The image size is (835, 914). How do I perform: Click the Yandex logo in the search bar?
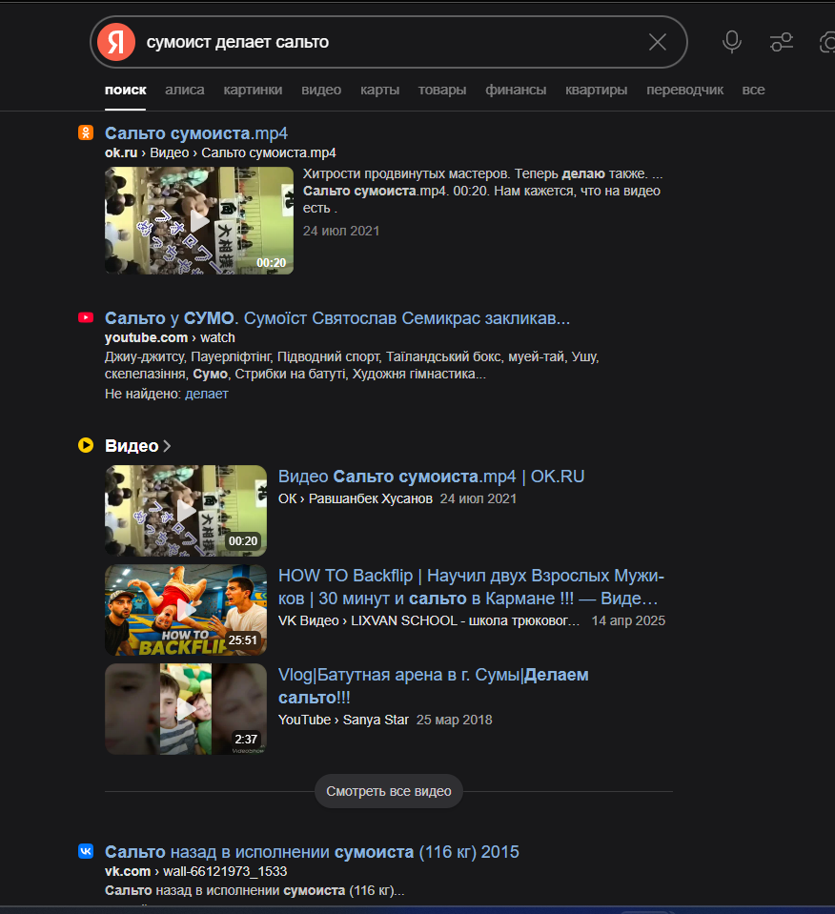[116, 42]
